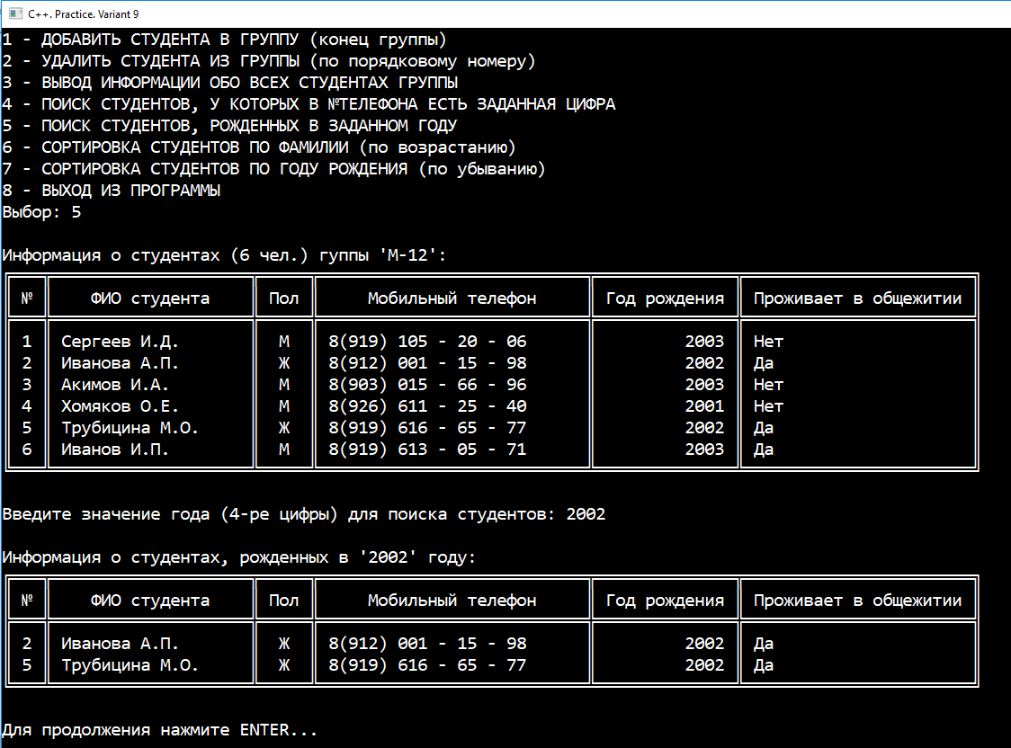Click the student name "Сергеев И.Д."

[120, 342]
